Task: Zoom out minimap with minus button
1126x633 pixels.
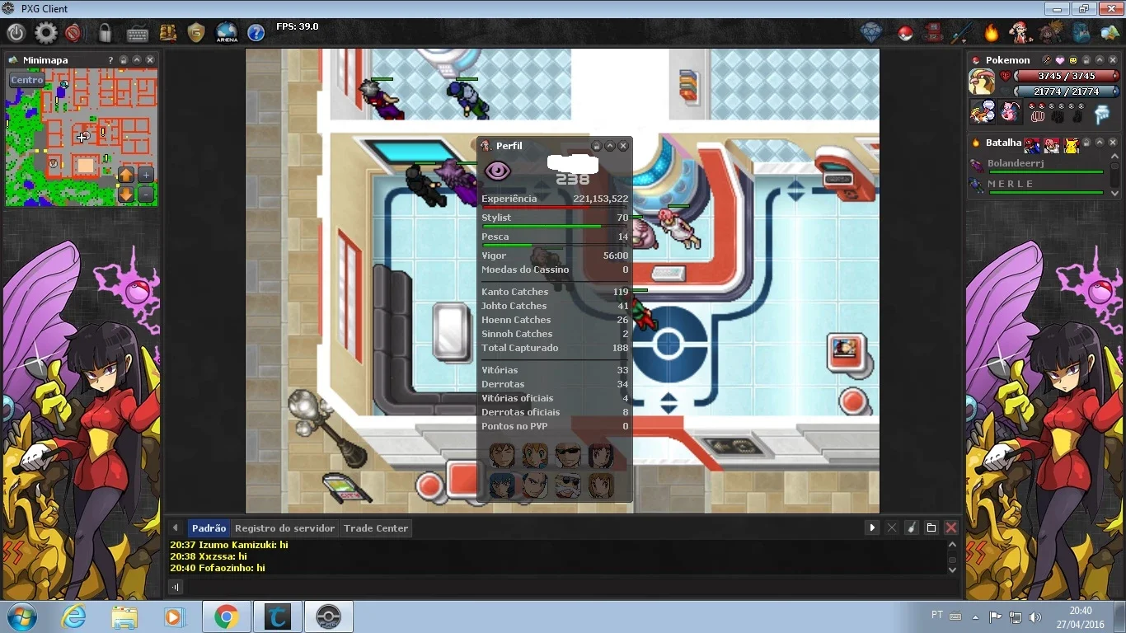Action: click(x=146, y=195)
